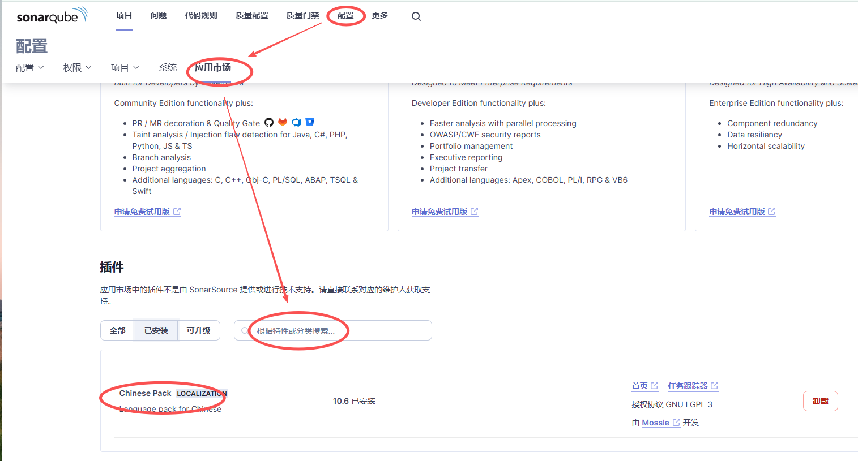The image size is (858, 461).
Task: Expand the 项目 submenu dropdown
Action: pos(125,68)
